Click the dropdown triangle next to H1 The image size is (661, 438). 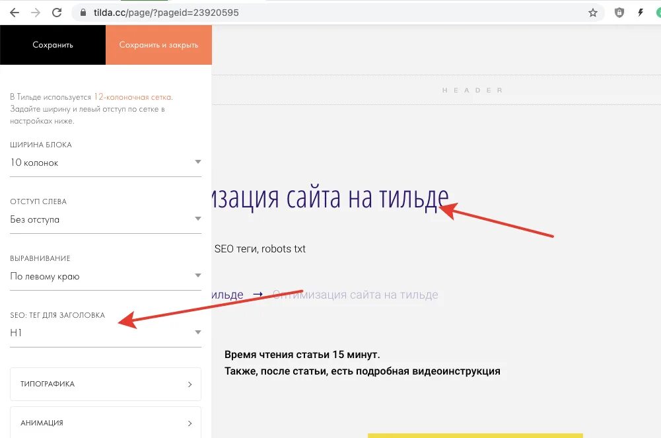[x=197, y=332]
